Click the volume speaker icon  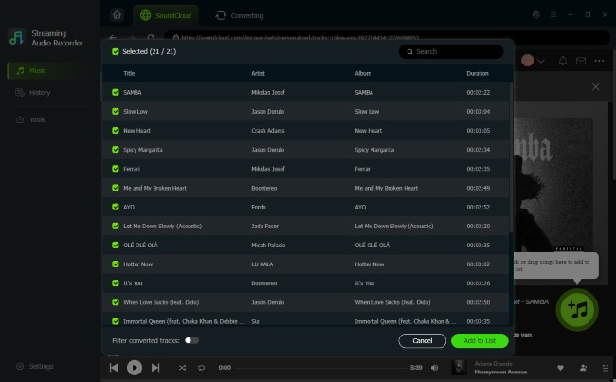coord(434,368)
